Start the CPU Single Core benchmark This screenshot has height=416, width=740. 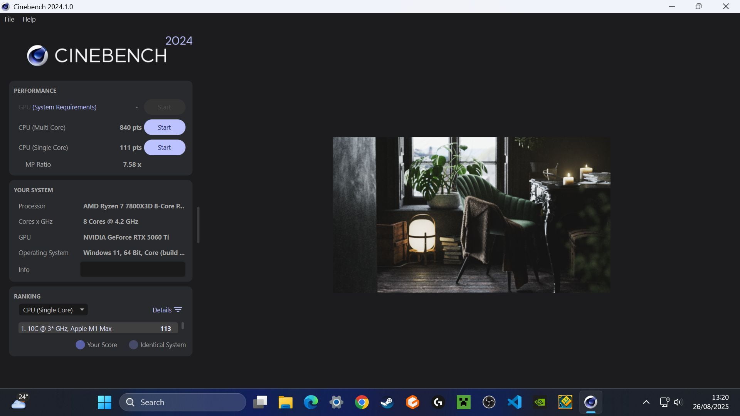click(165, 148)
